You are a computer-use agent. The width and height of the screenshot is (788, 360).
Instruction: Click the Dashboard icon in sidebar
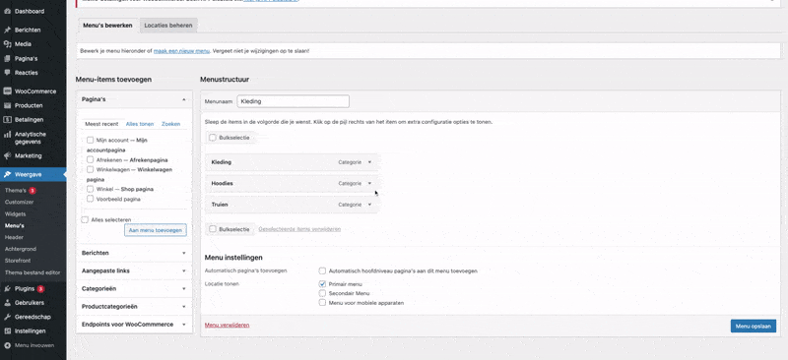pyautogui.click(x=7, y=11)
